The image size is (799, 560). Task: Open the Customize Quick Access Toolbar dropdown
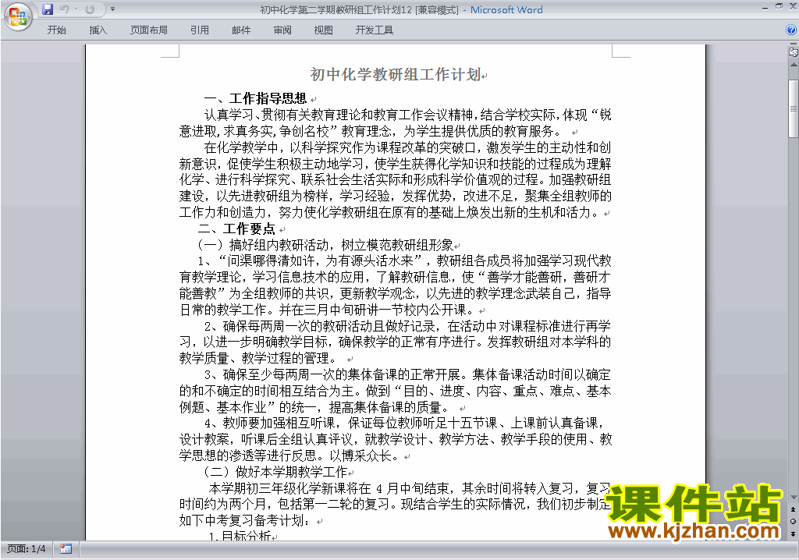click(112, 9)
